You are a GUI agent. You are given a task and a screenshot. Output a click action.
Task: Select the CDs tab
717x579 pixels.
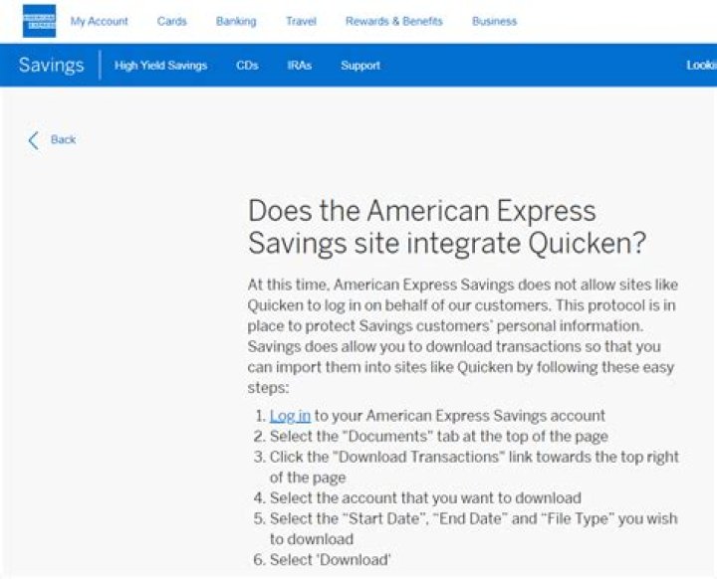click(x=247, y=66)
